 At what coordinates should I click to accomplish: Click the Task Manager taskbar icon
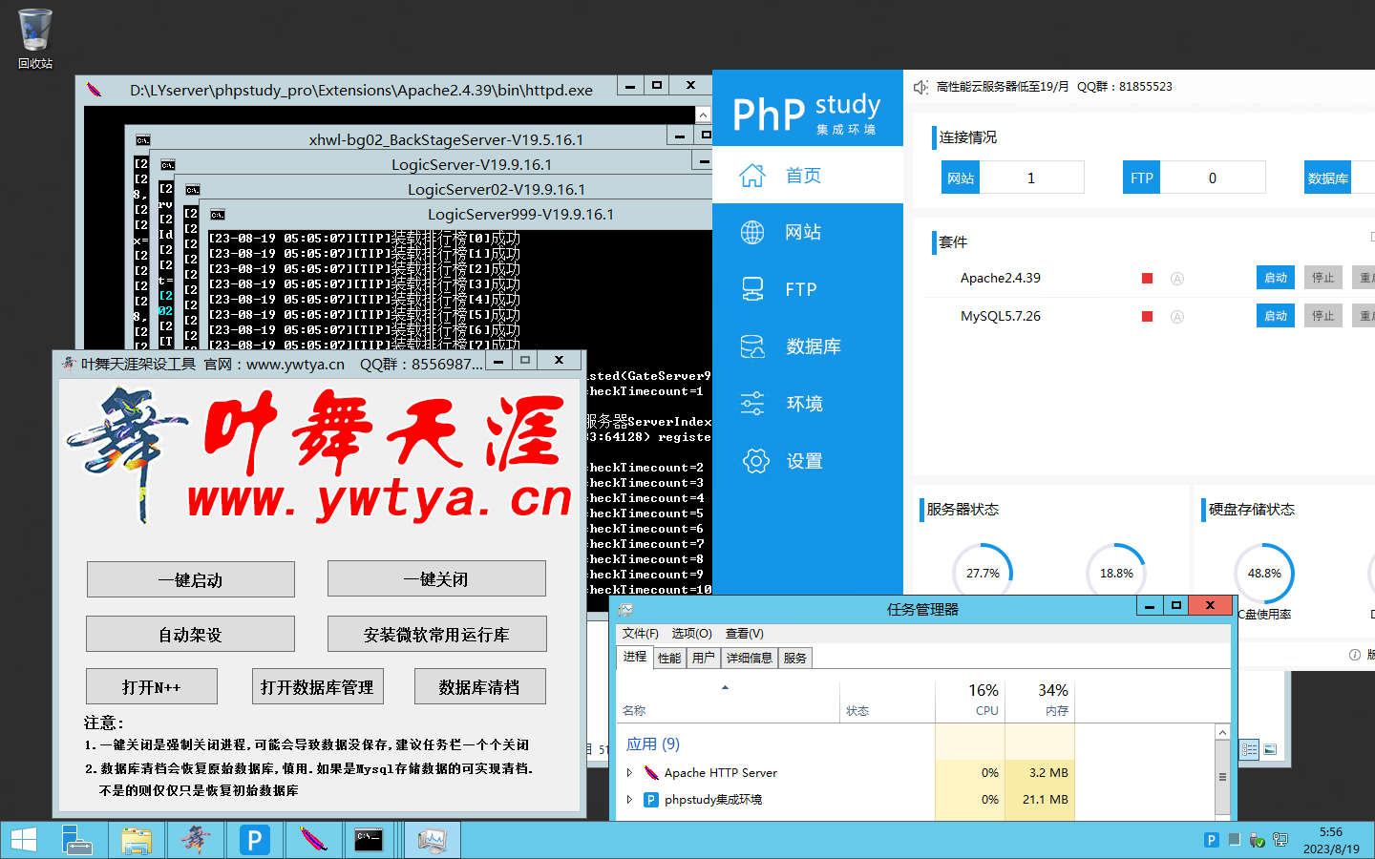[432, 840]
